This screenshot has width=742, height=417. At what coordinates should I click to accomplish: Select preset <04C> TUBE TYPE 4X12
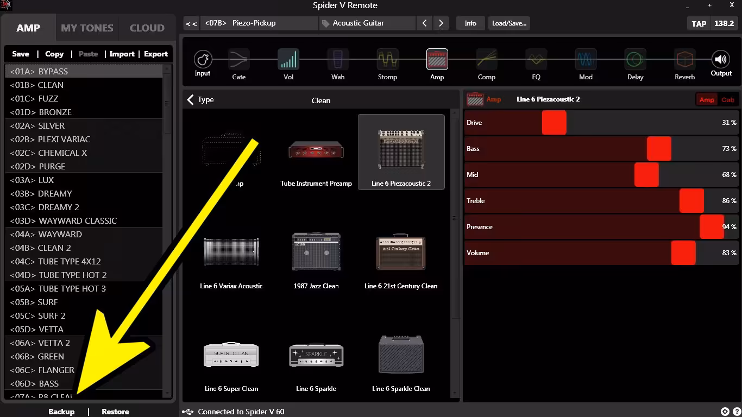click(83, 261)
